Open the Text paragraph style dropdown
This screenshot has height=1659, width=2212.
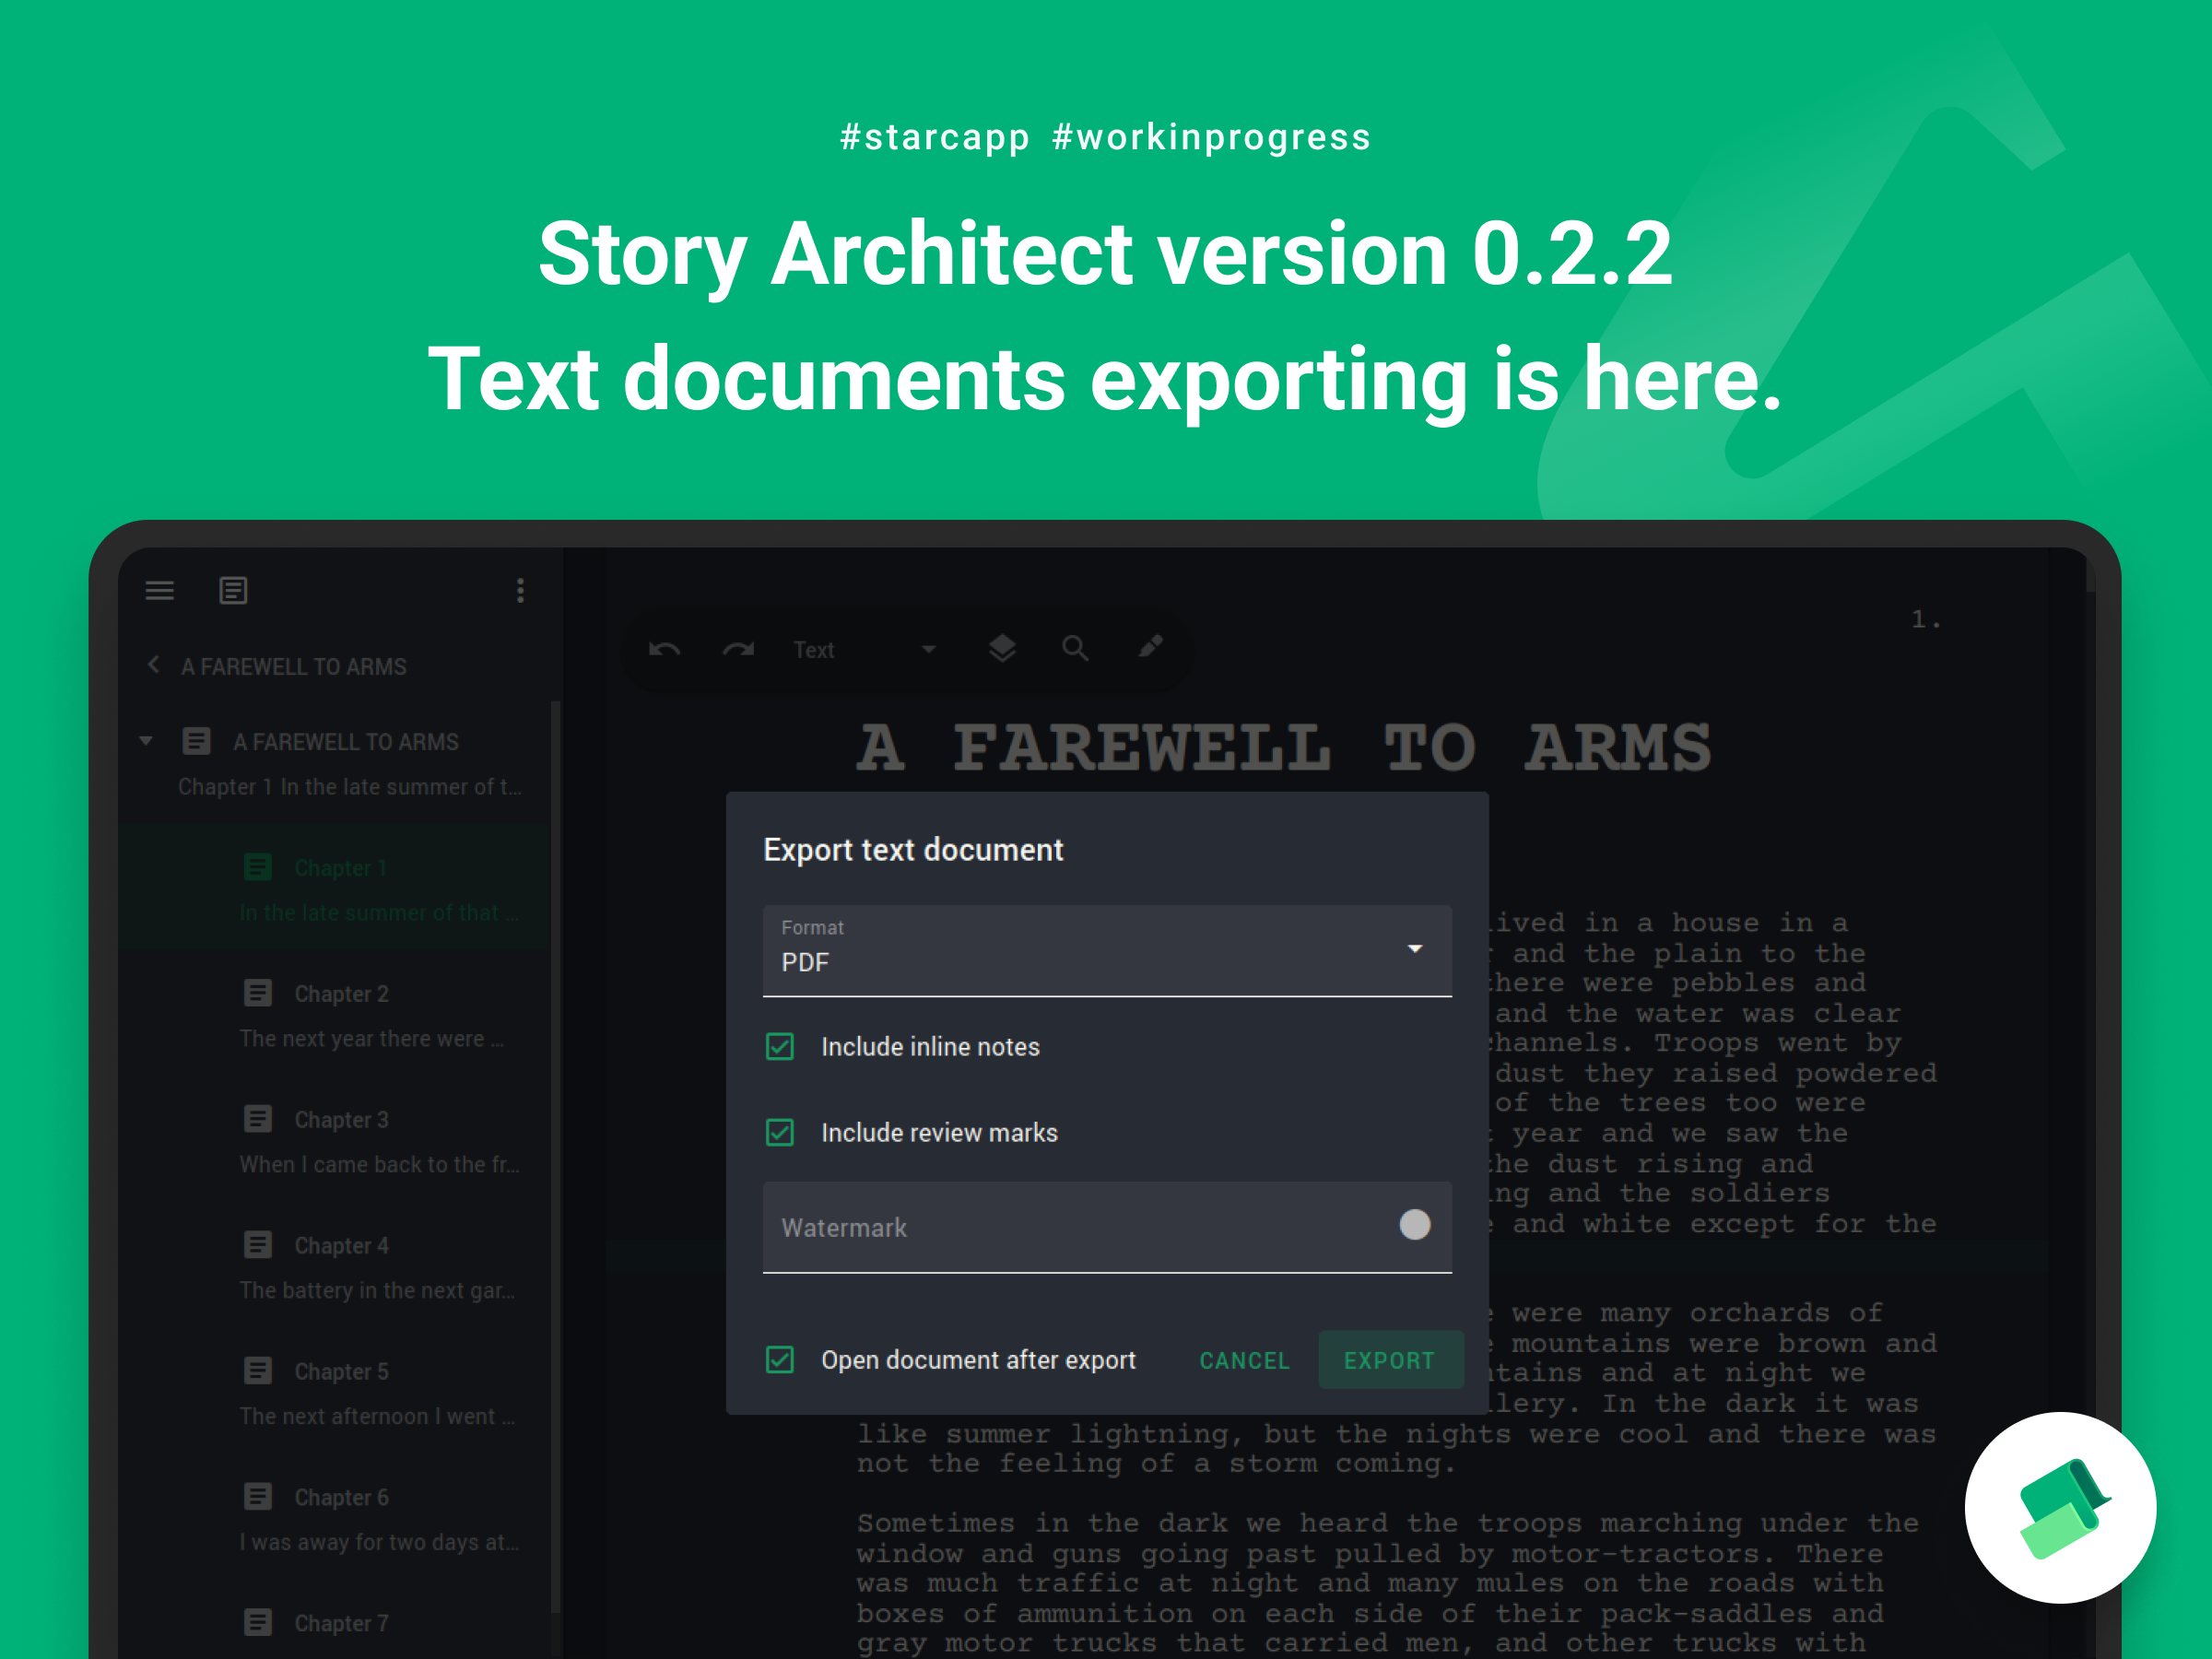(x=865, y=650)
